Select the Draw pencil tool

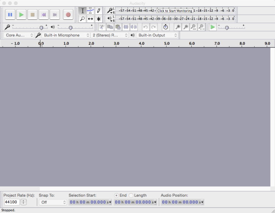pyautogui.click(x=98, y=11)
